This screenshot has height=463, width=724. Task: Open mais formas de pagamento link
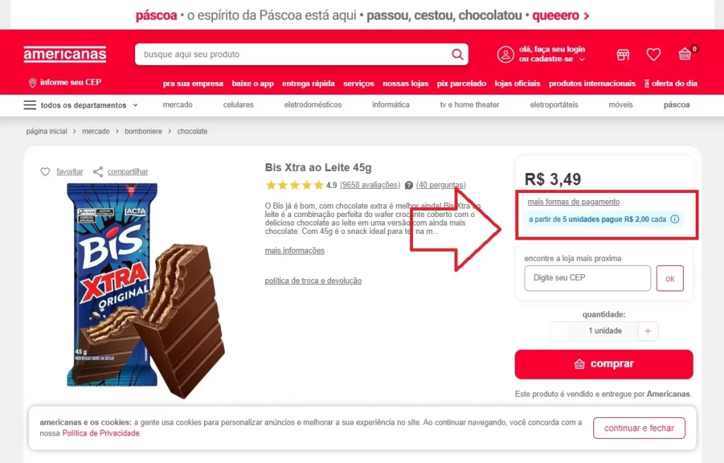pyautogui.click(x=573, y=201)
